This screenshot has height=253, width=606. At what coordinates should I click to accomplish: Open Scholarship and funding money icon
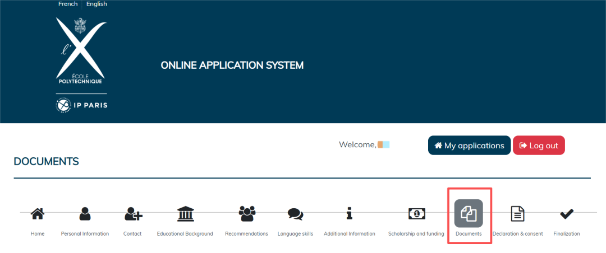pos(416,213)
